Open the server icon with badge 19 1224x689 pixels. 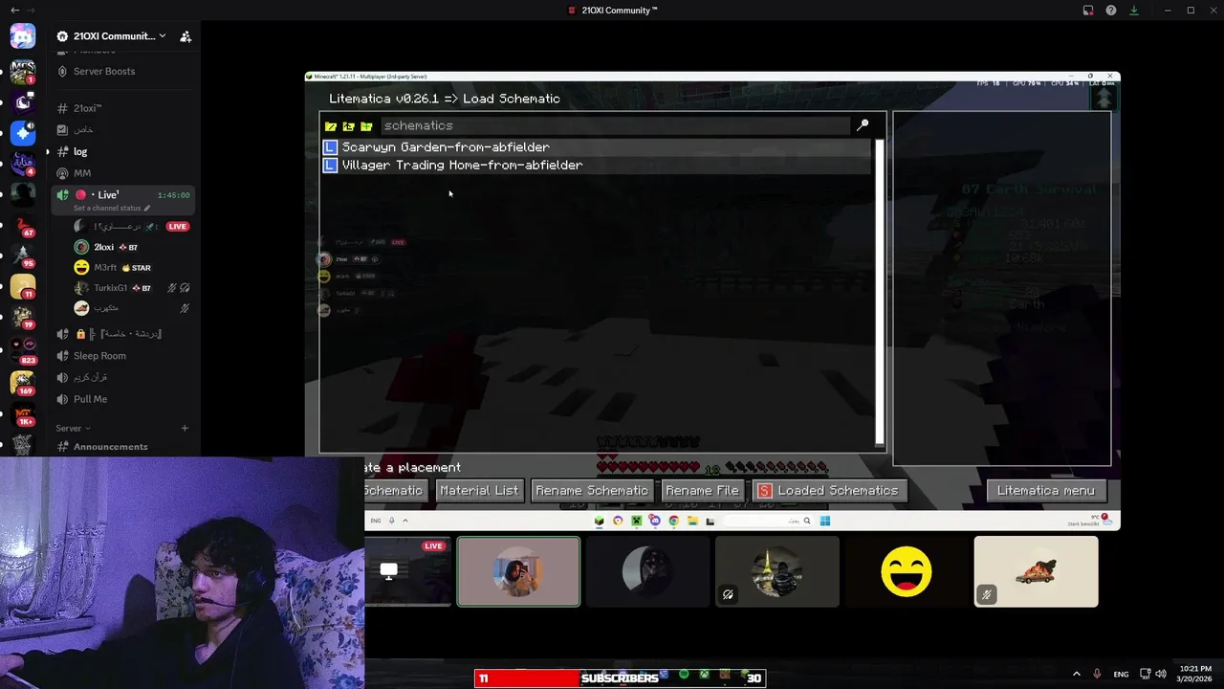[x=23, y=317]
